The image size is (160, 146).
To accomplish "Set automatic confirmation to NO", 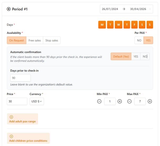I will click(145, 56).
